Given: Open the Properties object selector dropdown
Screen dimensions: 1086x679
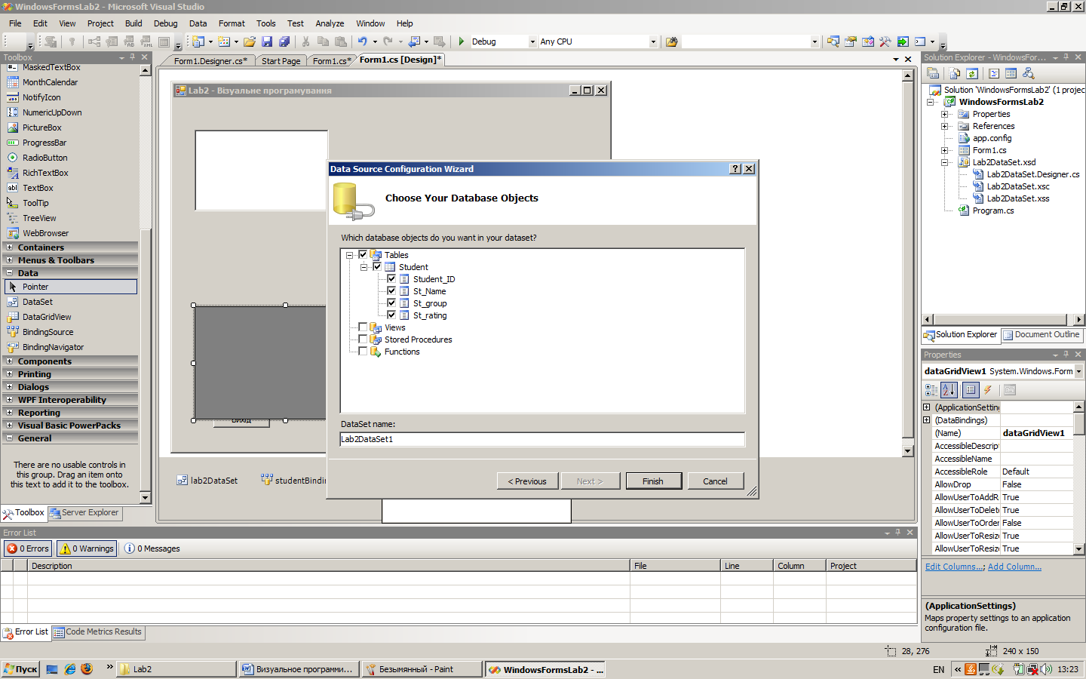Looking at the screenshot, I should (1078, 371).
